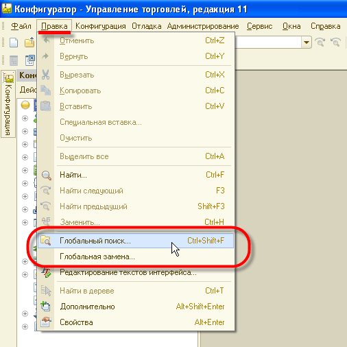This screenshot has width=347, height=347.
Task: Open the search combo box dropdown arrow
Action: (307, 43)
